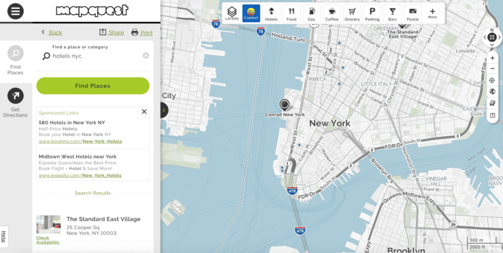Show Postal locations on the map
Image resolution: width=503 pixels, height=253 pixels.
click(412, 13)
